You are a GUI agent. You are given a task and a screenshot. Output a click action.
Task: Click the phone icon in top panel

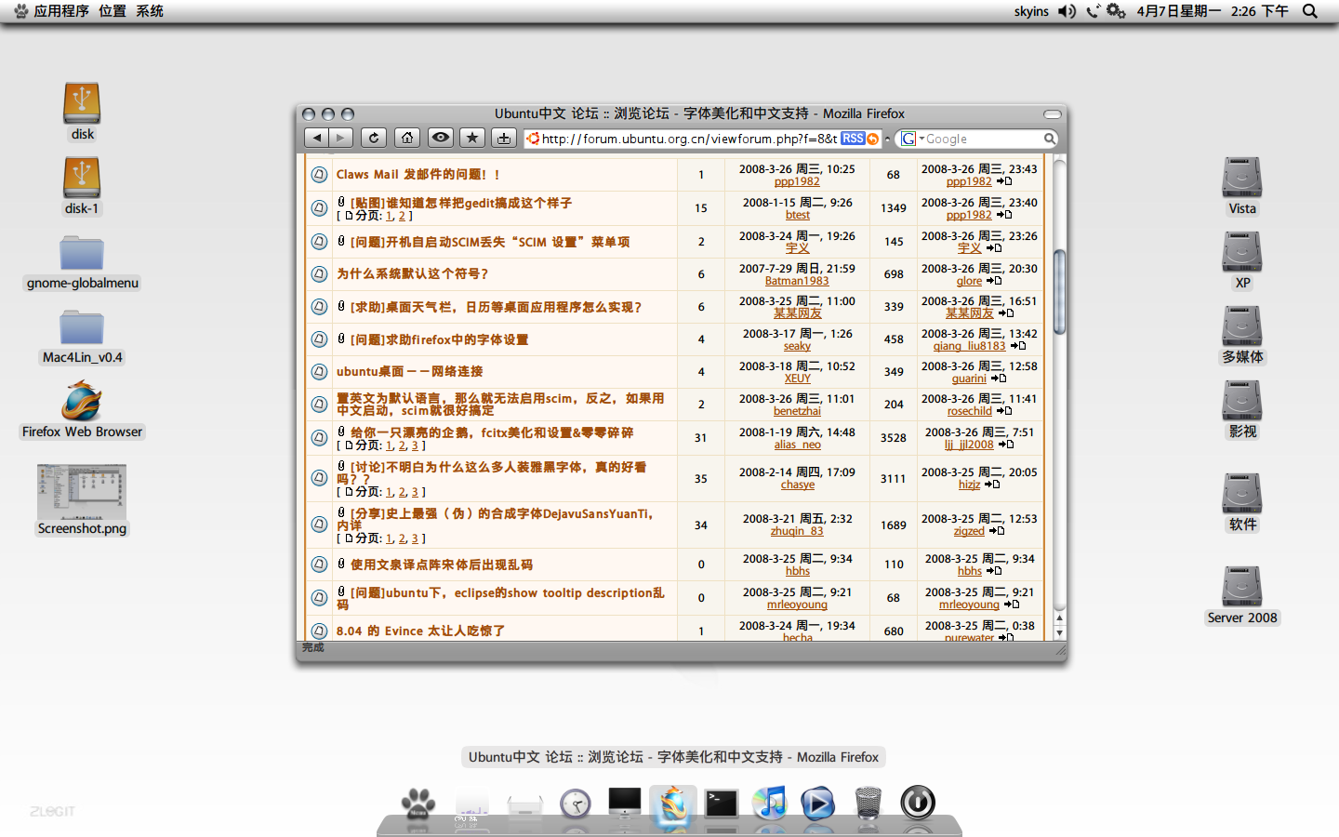pyautogui.click(x=1093, y=11)
